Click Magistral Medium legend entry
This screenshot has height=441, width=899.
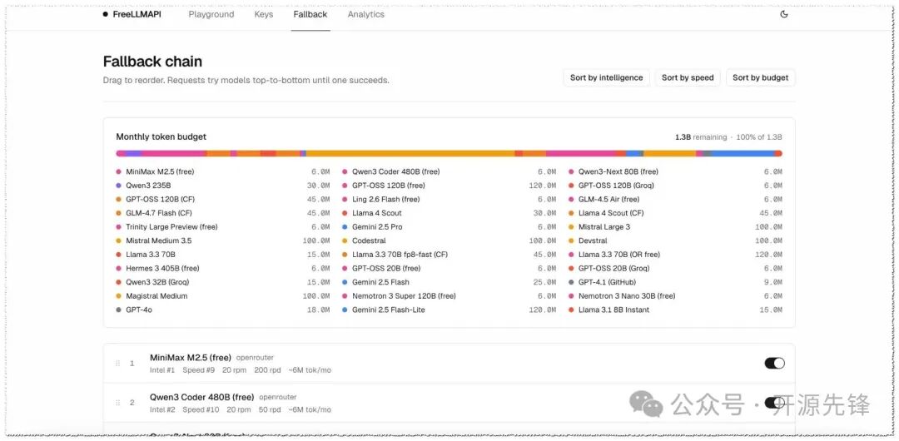point(156,296)
